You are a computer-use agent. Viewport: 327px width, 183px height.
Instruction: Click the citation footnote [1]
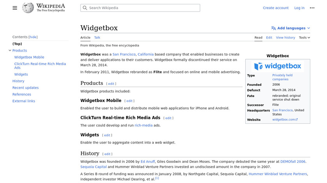157,178
